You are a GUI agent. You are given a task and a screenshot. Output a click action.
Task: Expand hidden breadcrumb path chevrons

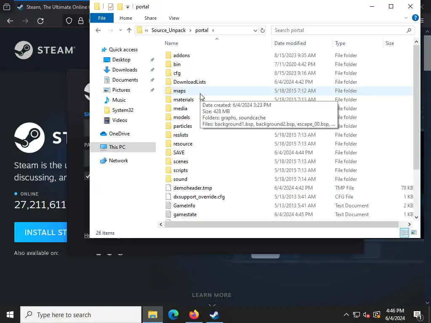click(146, 30)
